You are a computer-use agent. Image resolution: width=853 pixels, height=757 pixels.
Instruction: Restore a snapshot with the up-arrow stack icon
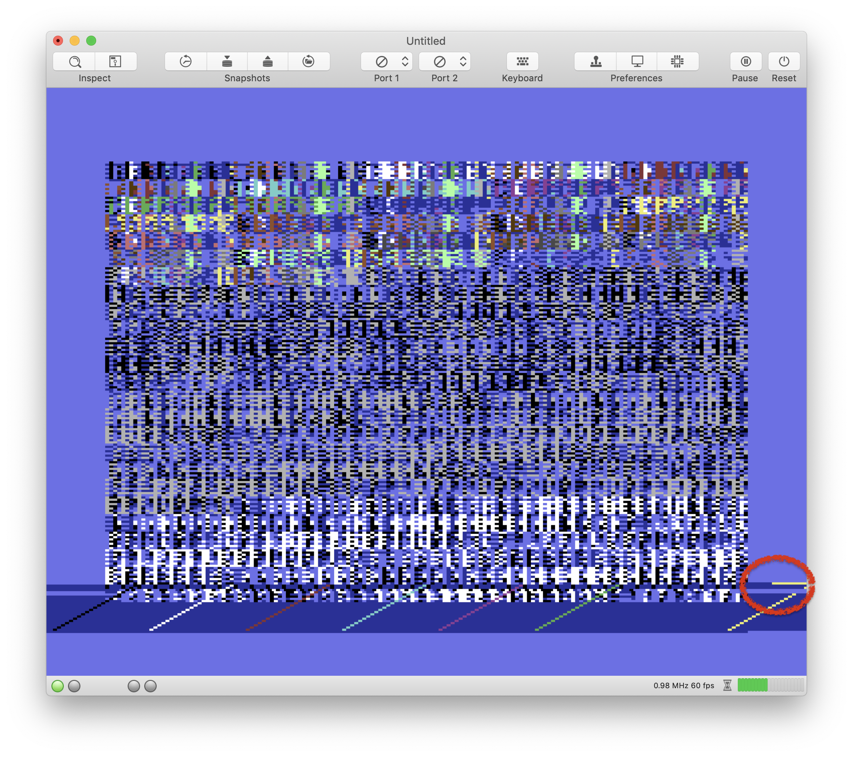coord(267,62)
